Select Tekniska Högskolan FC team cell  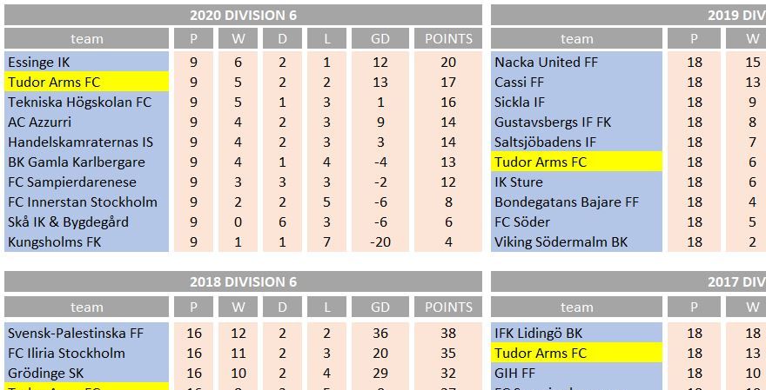point(86,102)
